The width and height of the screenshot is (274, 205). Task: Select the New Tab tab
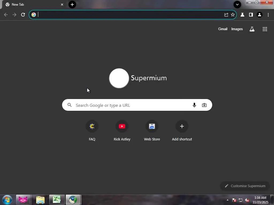pos(33,5)
